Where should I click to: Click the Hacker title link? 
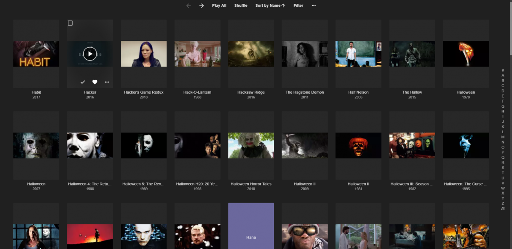coord(90,92)
